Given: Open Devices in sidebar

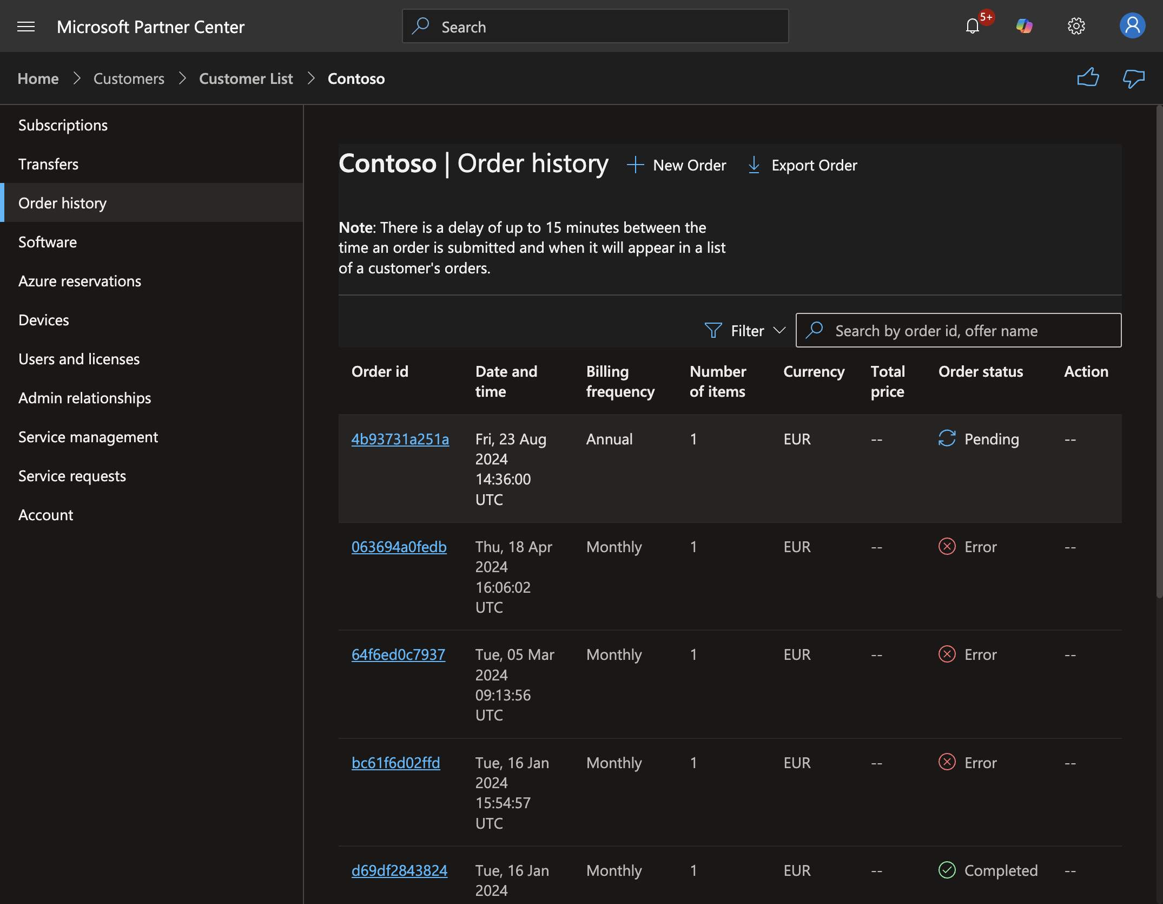Looking at the screenshot, I should point(151,320).
